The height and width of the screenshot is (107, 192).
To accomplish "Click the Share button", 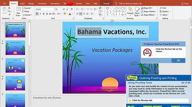I will point(185,4).
